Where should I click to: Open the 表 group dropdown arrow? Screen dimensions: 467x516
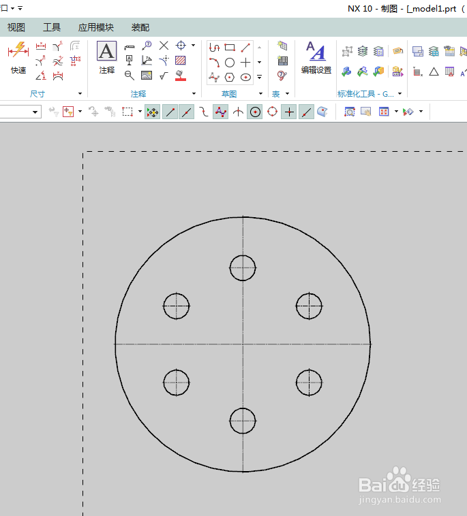[288, 94]
